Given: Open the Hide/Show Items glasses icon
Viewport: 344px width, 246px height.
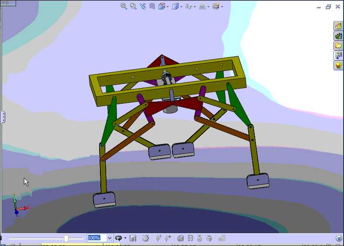Looking at the screenshot, I should pos(189,7).
